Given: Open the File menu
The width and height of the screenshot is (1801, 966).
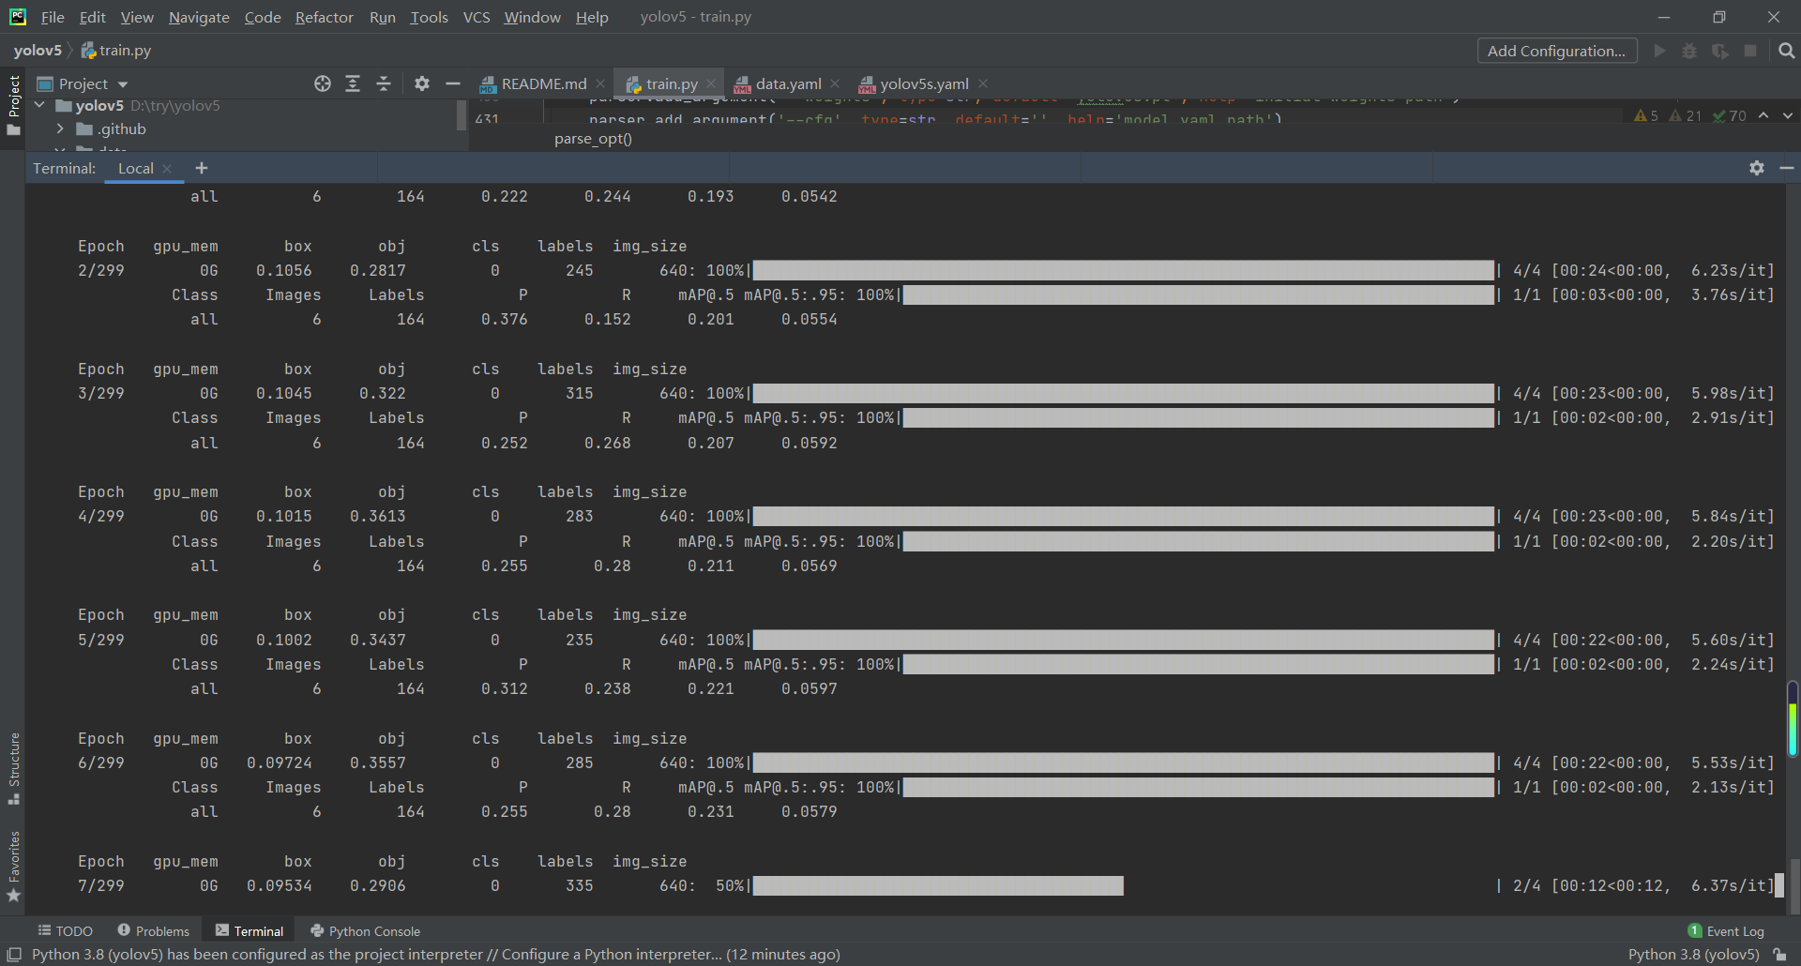Looking at the screenshot, I should pyautogui.click(x=53, y=17).
